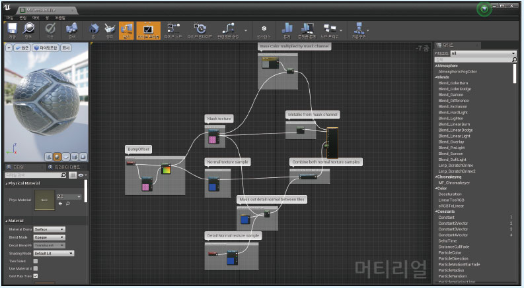The width and height of the screenshot is (524, 288).
Task: Open the Asset menu (애셋)
Action: tap(36, 18)
